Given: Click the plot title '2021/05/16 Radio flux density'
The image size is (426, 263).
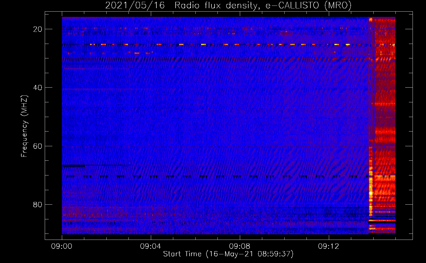Looking at the screenshot, I should pyautogui.click(x=181, y=6).
